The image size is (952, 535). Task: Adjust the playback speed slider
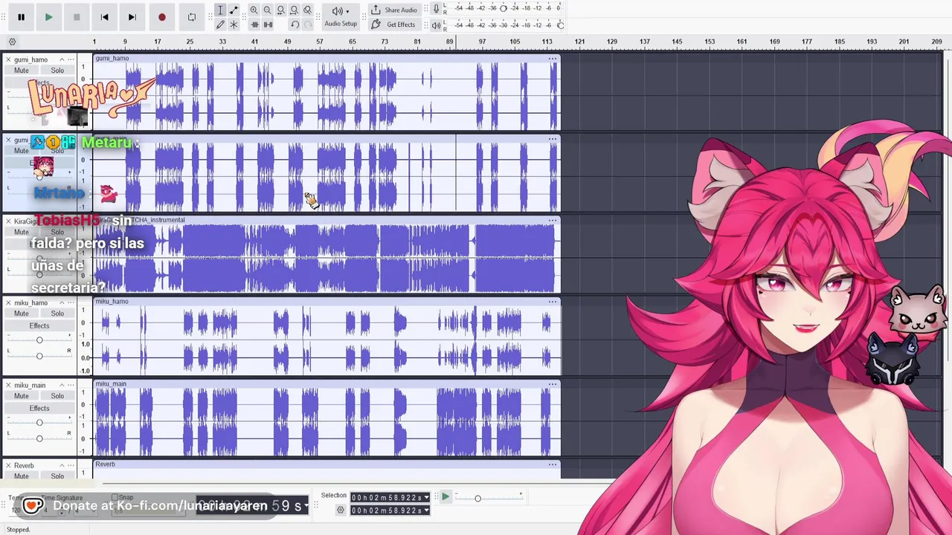[x=477, y=499]
